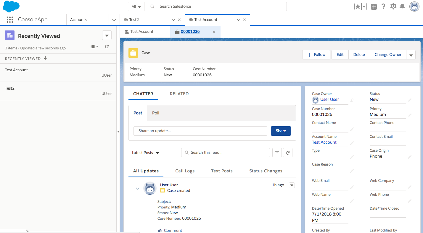Edit the Contact Name pencil icon
423x233 pixels.
pyautogui.click(x=352, y=129)
